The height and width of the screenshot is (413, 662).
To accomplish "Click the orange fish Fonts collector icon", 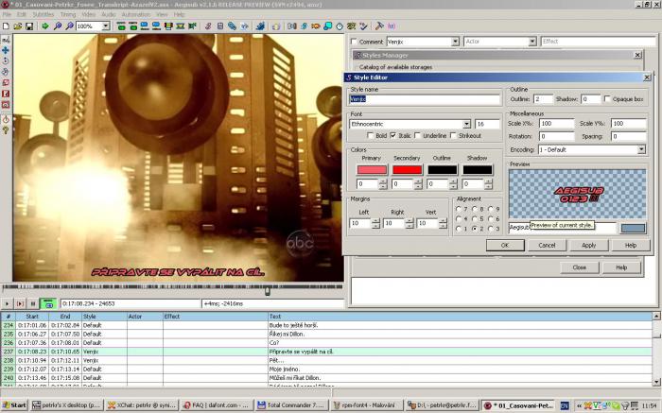I will tap(315, 26).
